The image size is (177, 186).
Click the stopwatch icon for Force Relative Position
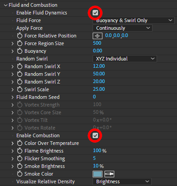(20, 36)
